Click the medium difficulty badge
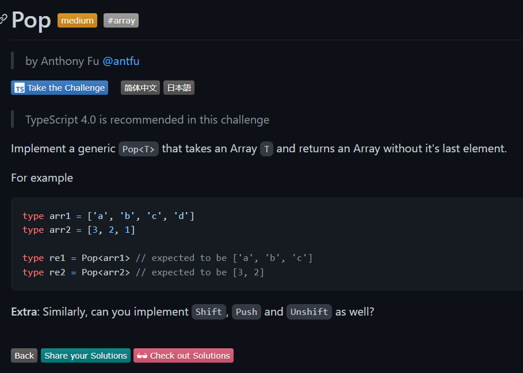Viewport: 523px width, 373px height. (77, 21)
